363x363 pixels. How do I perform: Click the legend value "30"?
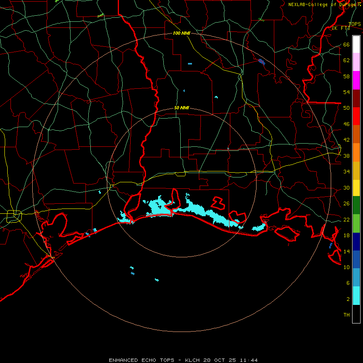tap(346, 188)
